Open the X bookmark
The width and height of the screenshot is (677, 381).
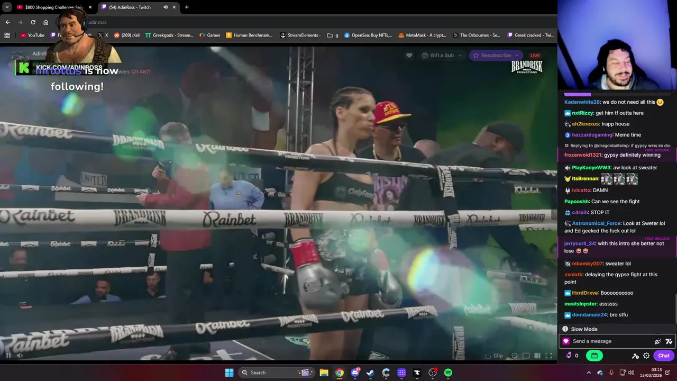tap(103, 35)
